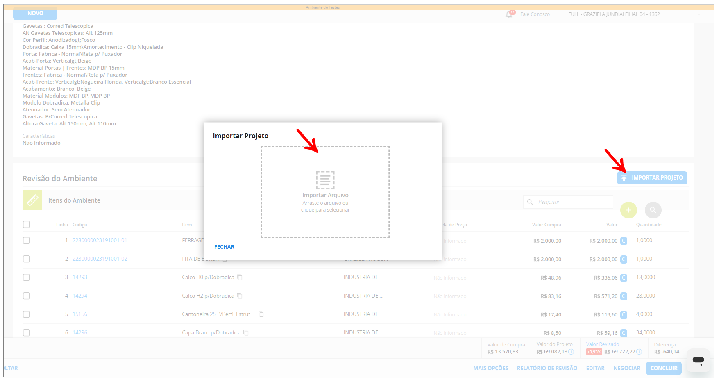
Task: Click the C badge beside R$ 571,20
Action: pos(624,296)
